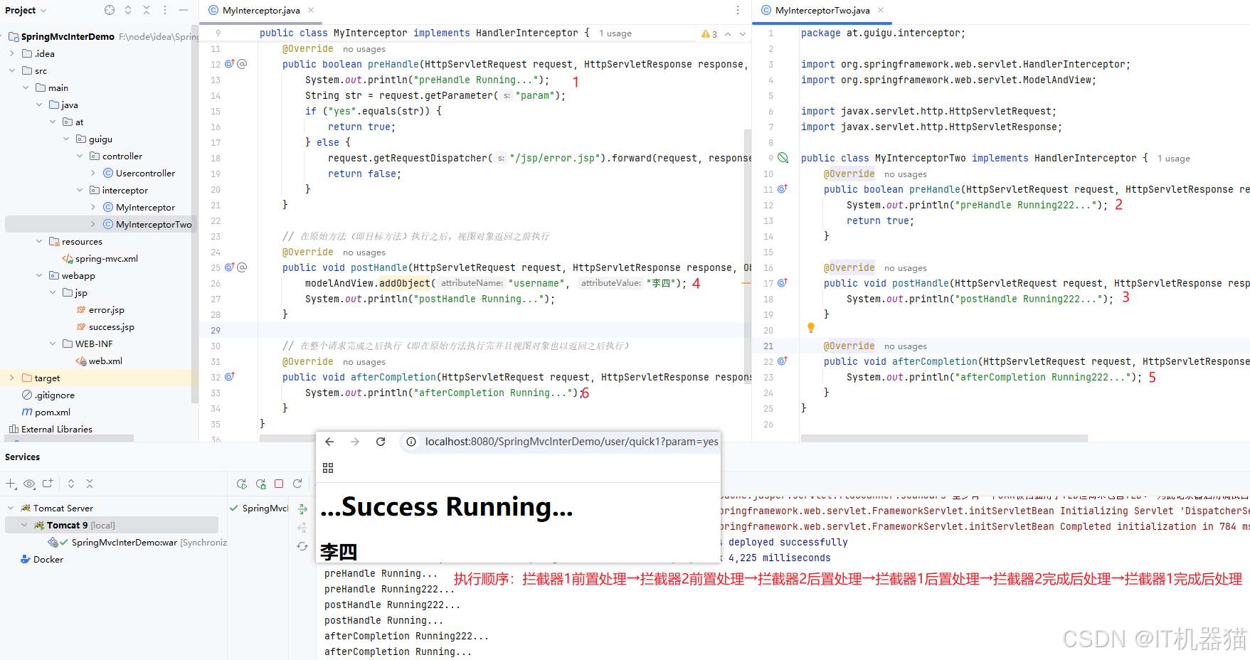Open .gitignore file
Viewport: 1250px width, 660px height.
click(x=55, y=395)
